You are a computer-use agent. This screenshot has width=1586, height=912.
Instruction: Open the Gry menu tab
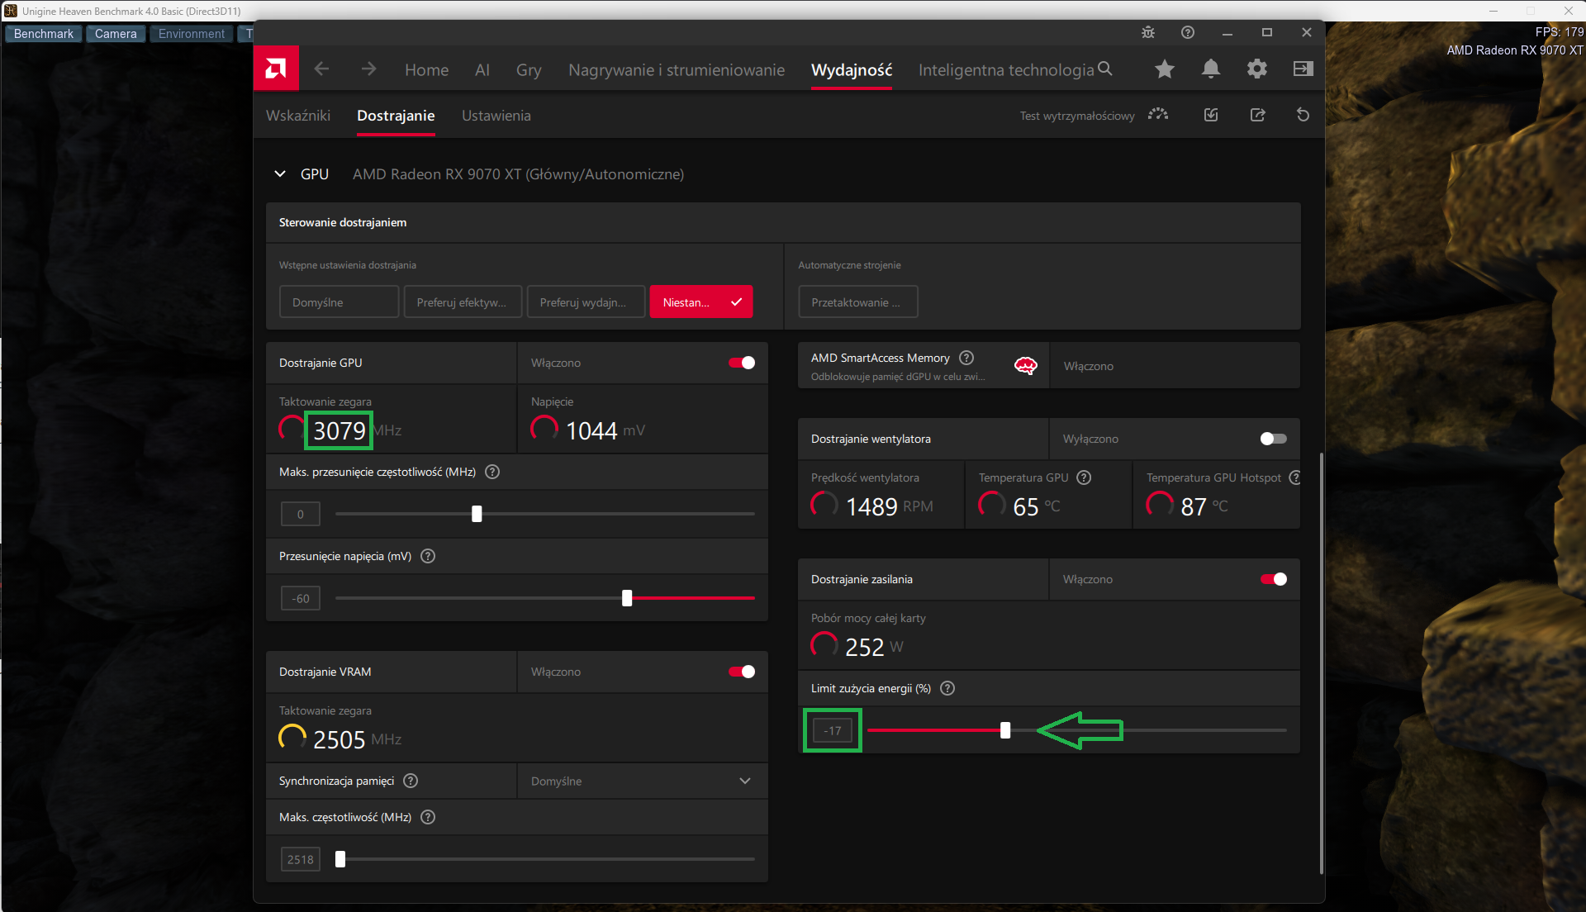coord(529,70)
